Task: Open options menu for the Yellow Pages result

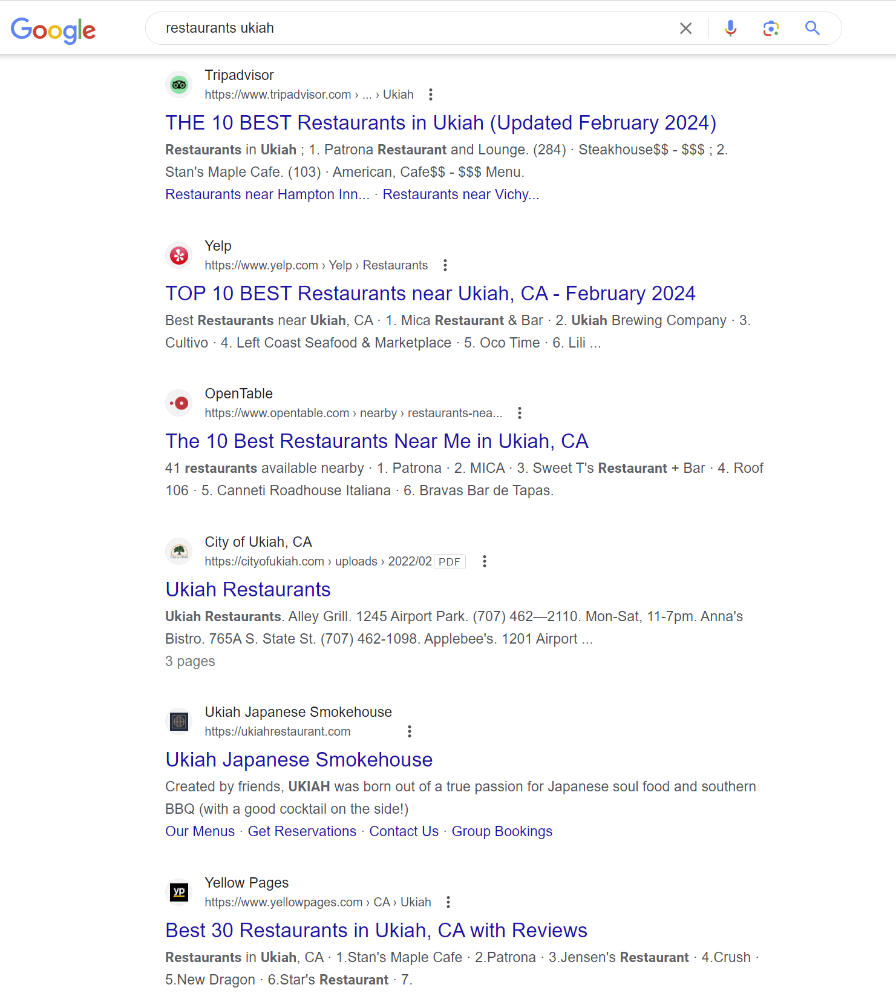Action: (x=448, y=902)
